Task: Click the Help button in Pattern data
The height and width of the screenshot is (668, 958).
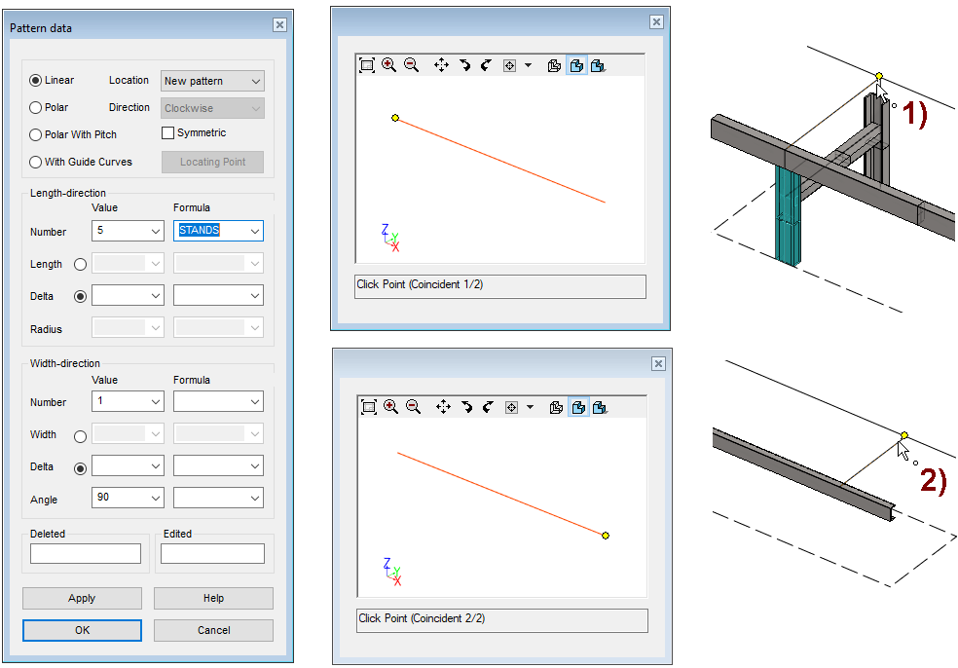Action: 213,599
